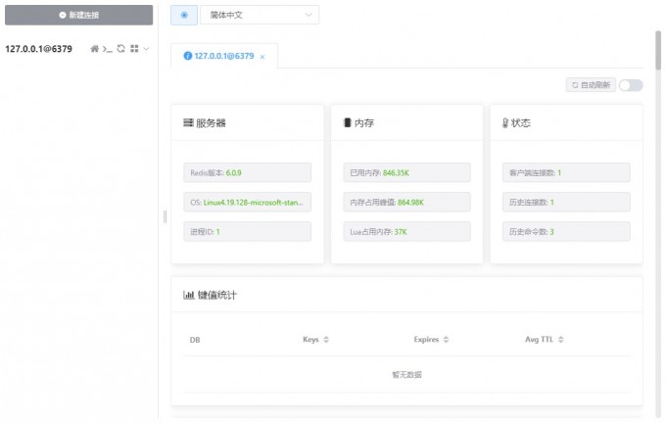Click the 进程ID 1 field
The image size is (666, 423).
tap(247, 231)
